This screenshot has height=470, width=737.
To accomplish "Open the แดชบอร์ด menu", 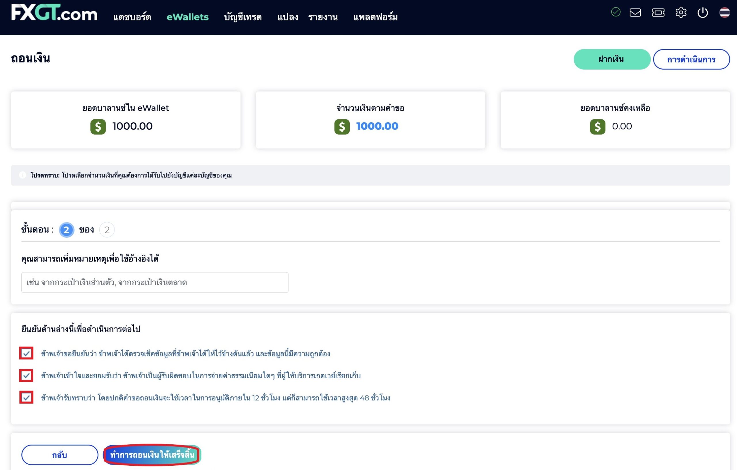I will pyautogui.click(x=132, y=17).
